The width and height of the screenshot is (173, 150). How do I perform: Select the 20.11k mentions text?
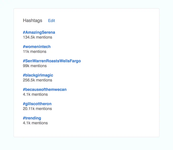(x=37, y=109)
